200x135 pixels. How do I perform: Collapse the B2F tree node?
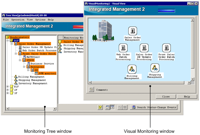pyautogui.click(x=7, y=40)
